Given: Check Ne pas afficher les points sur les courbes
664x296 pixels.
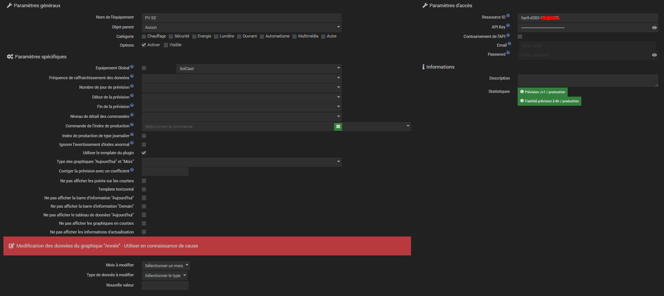Looking at the screenshot, I should 144,181.
